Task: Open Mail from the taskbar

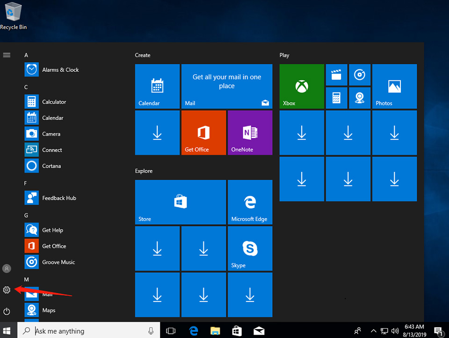Action: click(259, 331)
